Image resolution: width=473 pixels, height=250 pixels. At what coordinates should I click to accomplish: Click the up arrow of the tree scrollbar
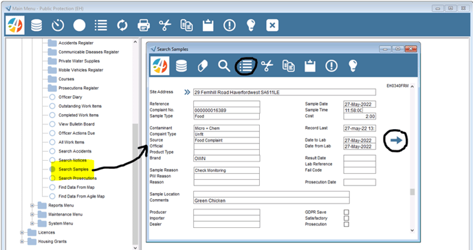[x=135, y=42]
